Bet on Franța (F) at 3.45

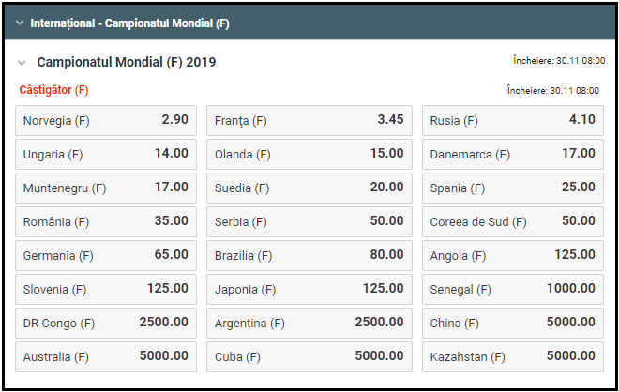click(309, 120)
